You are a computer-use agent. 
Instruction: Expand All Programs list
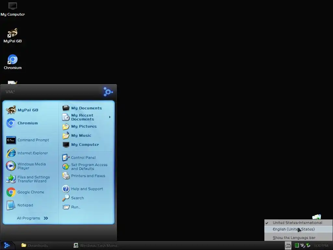33,218
